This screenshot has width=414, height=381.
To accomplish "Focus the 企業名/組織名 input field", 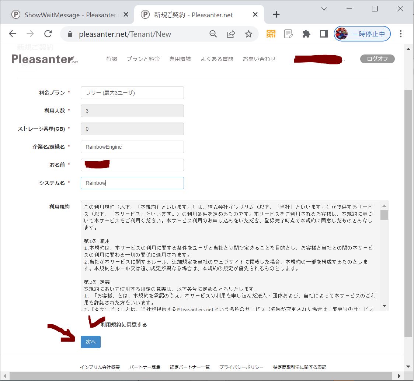I will [x=132, y=147].
